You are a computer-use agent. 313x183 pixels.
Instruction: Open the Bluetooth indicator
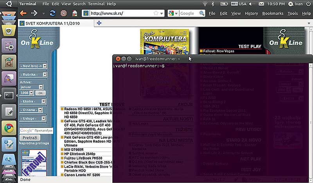pyautogui.click(x=213, y=4)
